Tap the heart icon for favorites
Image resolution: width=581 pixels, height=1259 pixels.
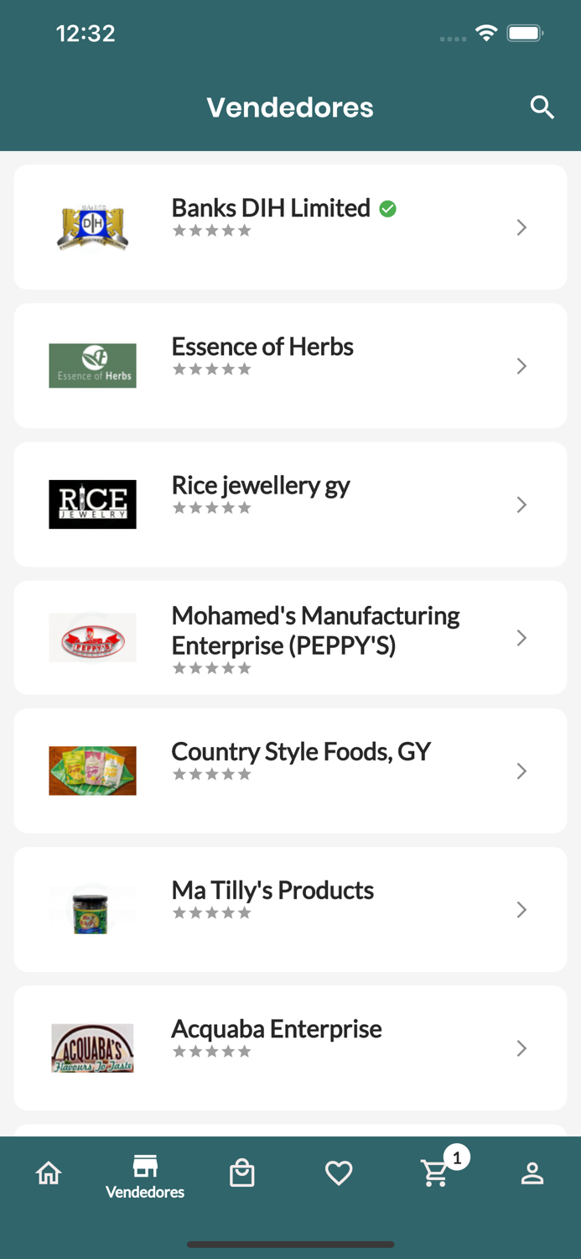pyautogui.click(x=339, y=1173)
